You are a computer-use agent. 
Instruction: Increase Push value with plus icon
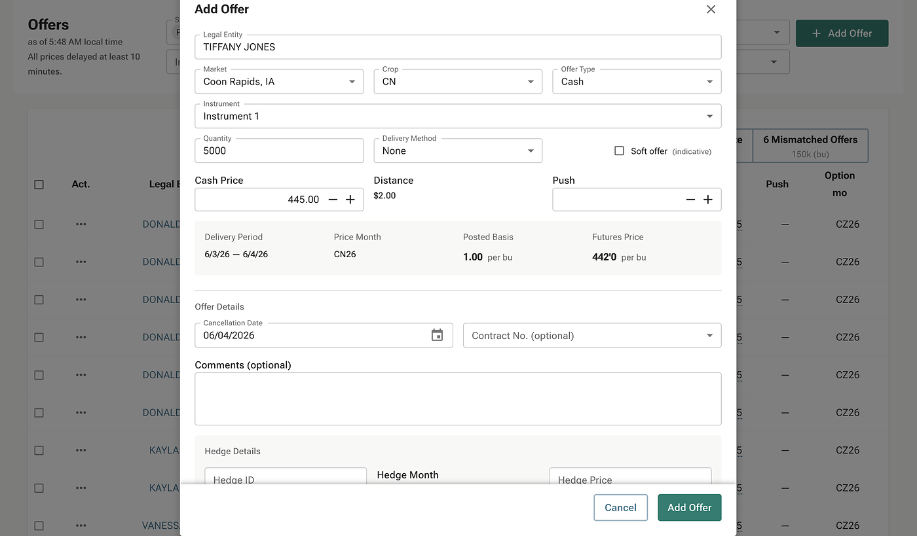click(708, 200)
